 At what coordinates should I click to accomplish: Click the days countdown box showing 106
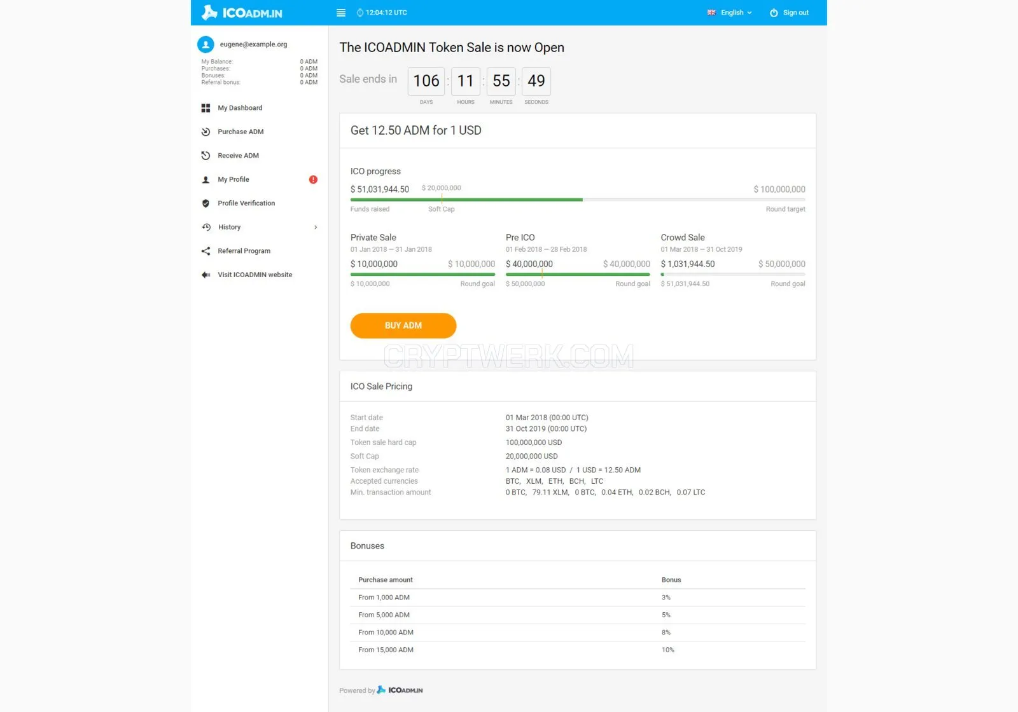pos(426,81)
